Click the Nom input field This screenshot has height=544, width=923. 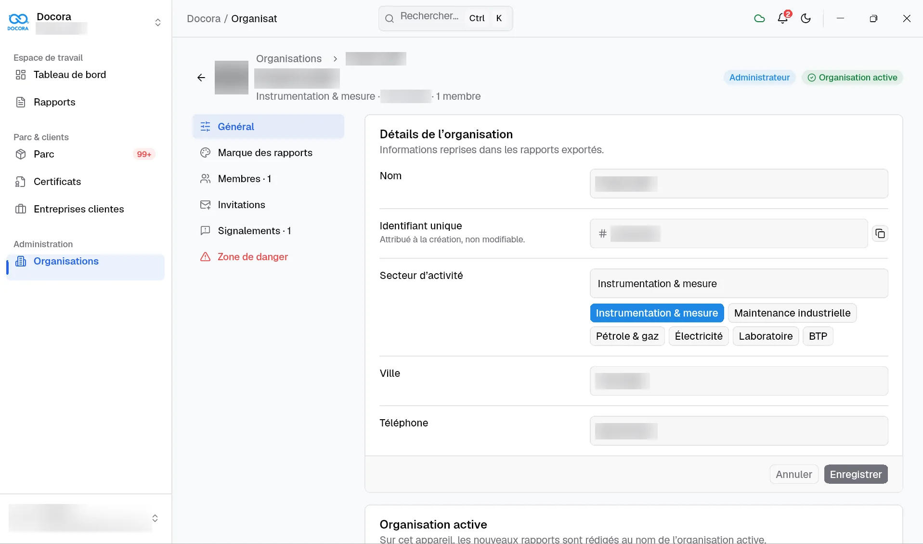739,184
